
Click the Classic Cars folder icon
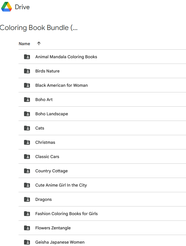point(27,157)
